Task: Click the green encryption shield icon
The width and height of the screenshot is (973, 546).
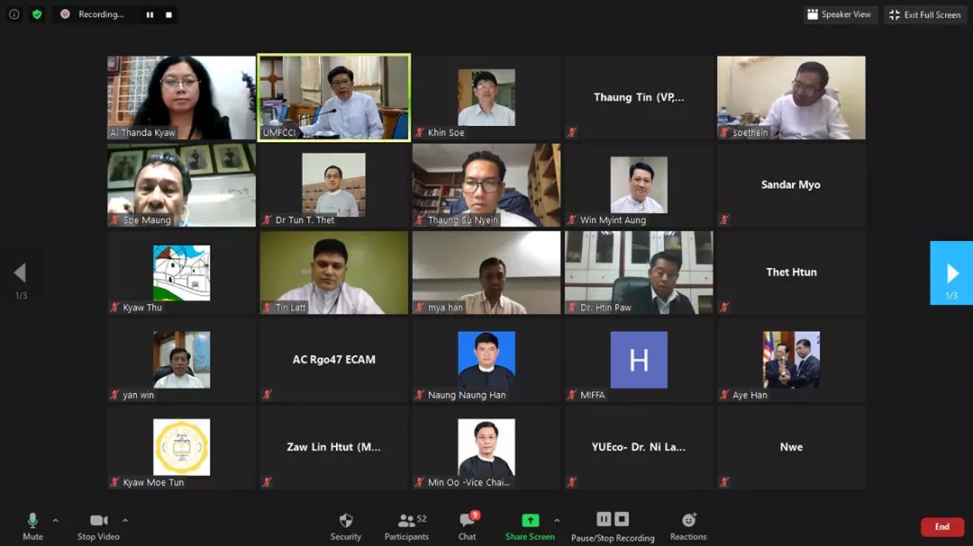Action: [37, 14]
